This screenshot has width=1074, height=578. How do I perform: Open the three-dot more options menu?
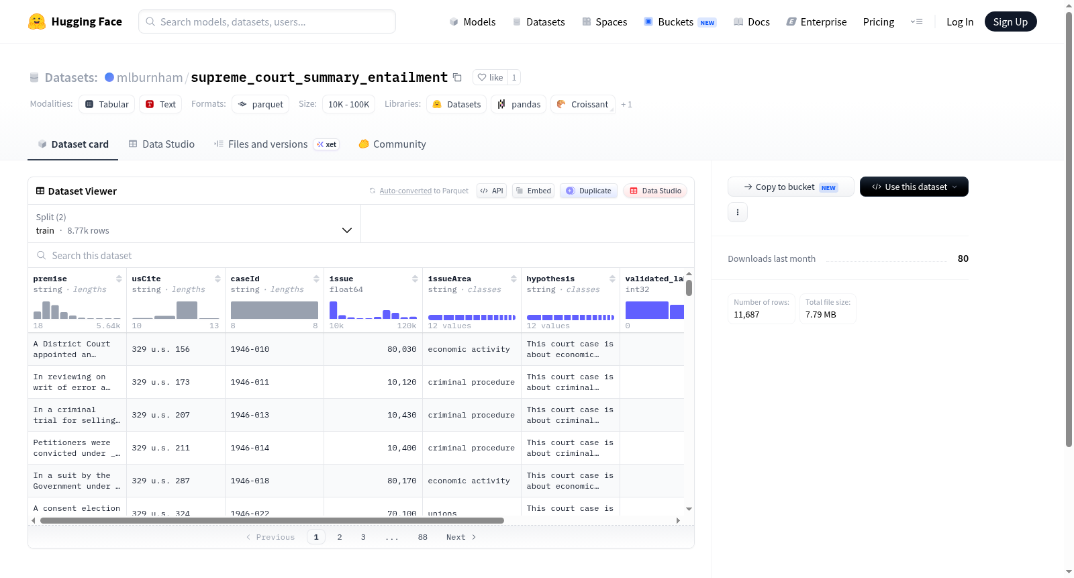[x=738, y=212]
